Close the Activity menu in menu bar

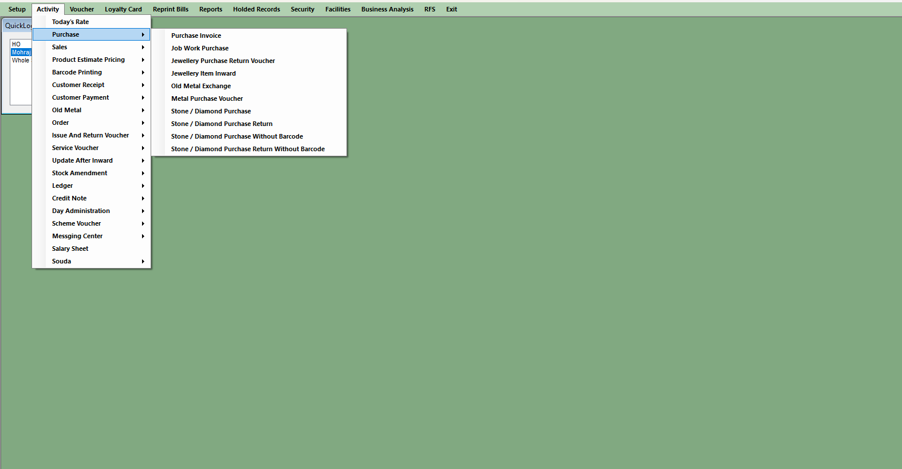click(48, 9)
